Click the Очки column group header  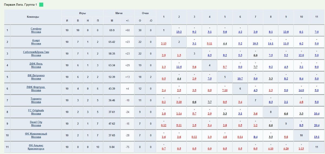pos(145,13)
